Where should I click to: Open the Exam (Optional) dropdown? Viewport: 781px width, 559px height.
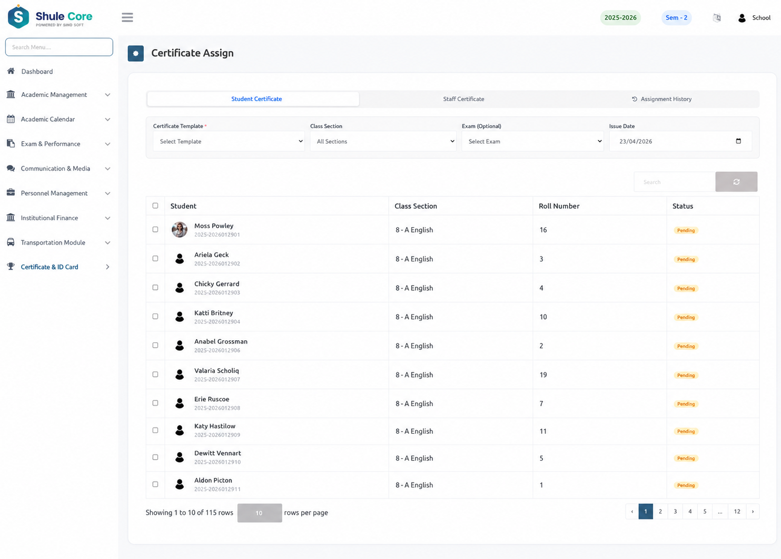pyautogui.click(x=532, y=141)
